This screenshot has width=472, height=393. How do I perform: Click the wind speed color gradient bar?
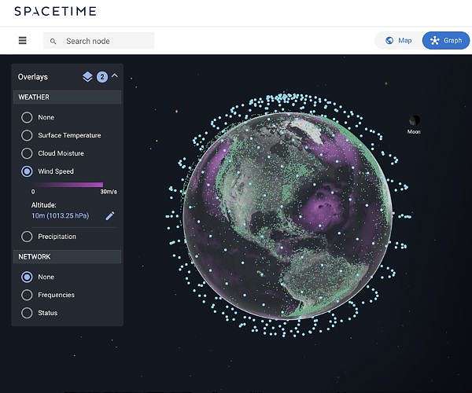click(67, 185)
